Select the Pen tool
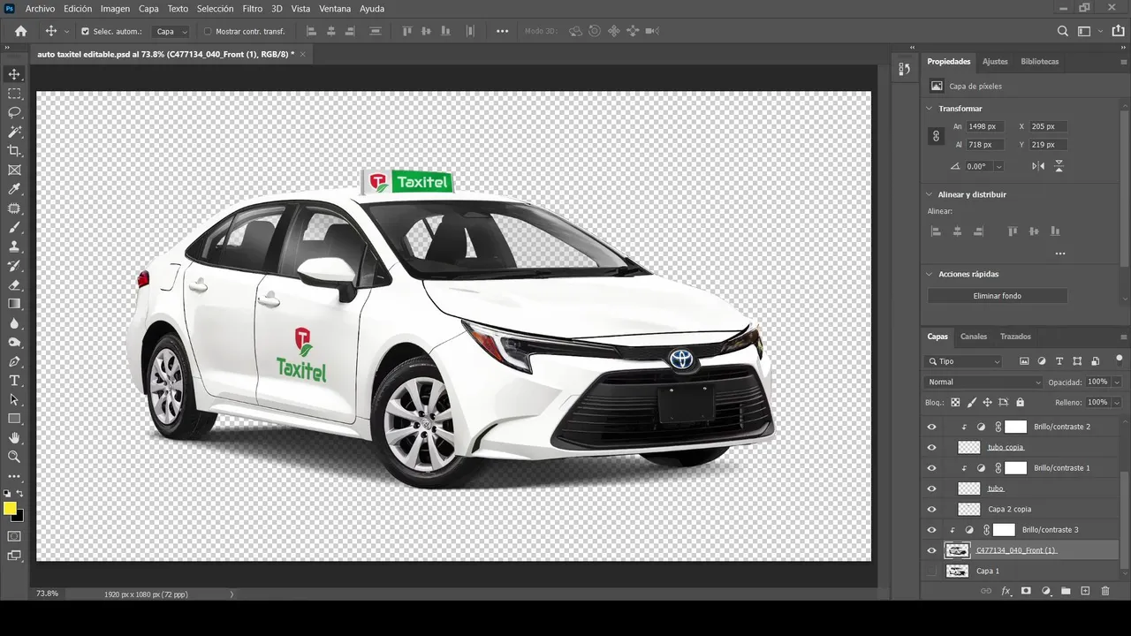Image resolution: width=1131 pixels, height=636 pixels. coord(14,361)
